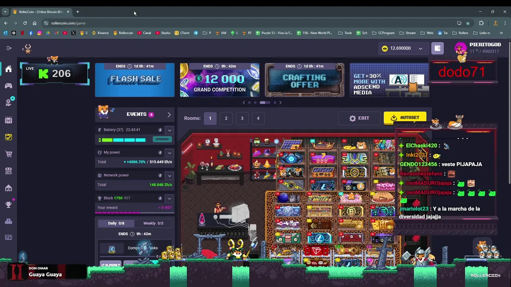
Task: Open the Home icon in left sidebar
Action: coord(8,69)
